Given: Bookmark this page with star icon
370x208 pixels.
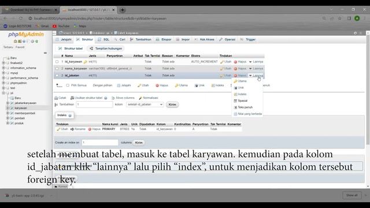Looking at the screenshot, I should coord(340,18).
